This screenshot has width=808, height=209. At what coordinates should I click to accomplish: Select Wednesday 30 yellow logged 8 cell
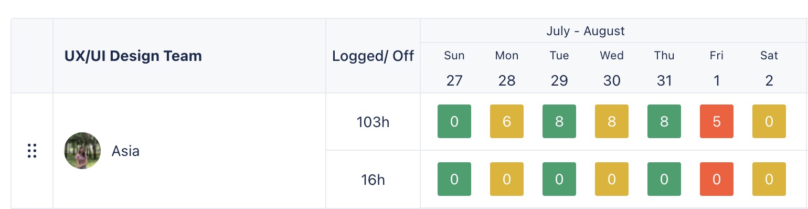tap(612, 121)
